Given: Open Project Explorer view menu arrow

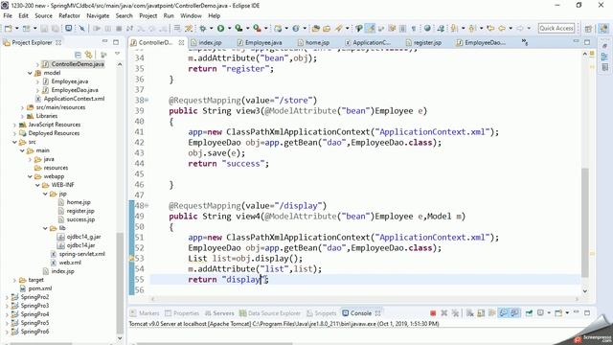Looking at the screenshot, I should (117, 54).
